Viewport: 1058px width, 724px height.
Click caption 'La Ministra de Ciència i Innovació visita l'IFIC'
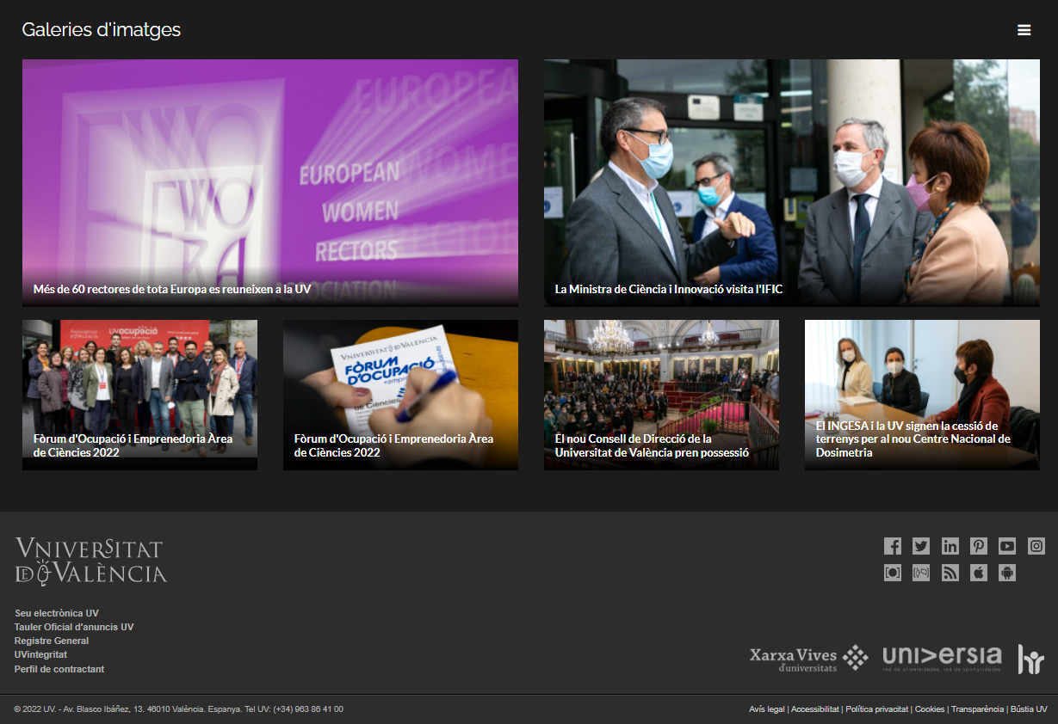pos(669,290)
